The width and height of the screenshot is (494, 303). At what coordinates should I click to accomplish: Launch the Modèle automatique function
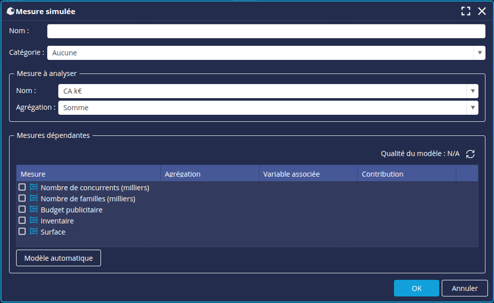click(58, 258)
